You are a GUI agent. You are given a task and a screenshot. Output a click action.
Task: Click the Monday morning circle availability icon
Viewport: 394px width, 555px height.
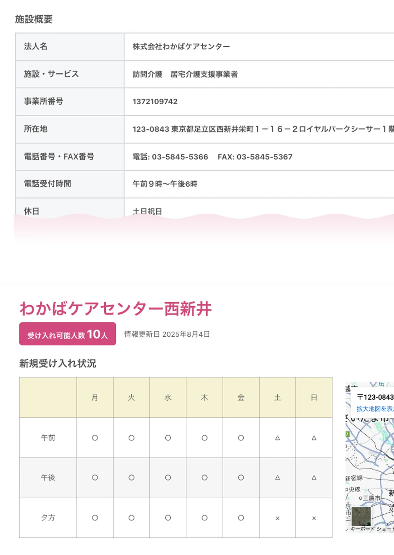pyautogui.click(x=95, y=438)
